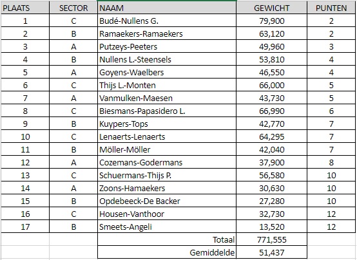
Task: Select the weight value 53,810
Action: (272, 59)
